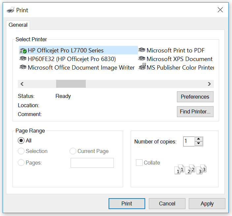232x216 pixels.
Task: Open the General tab
Action: point(18,25)
